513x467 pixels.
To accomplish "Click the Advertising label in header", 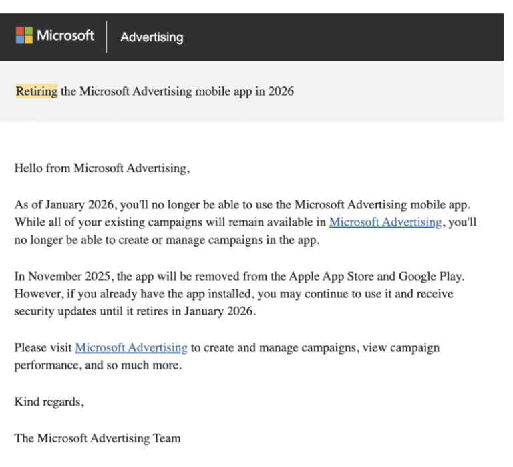I will point(152,37).
